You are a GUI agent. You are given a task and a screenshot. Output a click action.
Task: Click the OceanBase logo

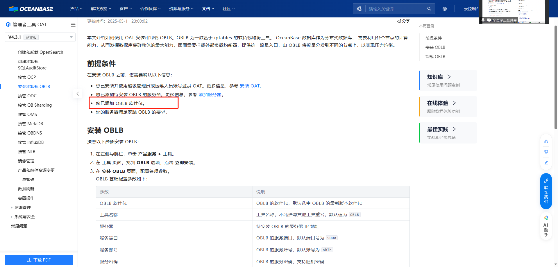31,9
